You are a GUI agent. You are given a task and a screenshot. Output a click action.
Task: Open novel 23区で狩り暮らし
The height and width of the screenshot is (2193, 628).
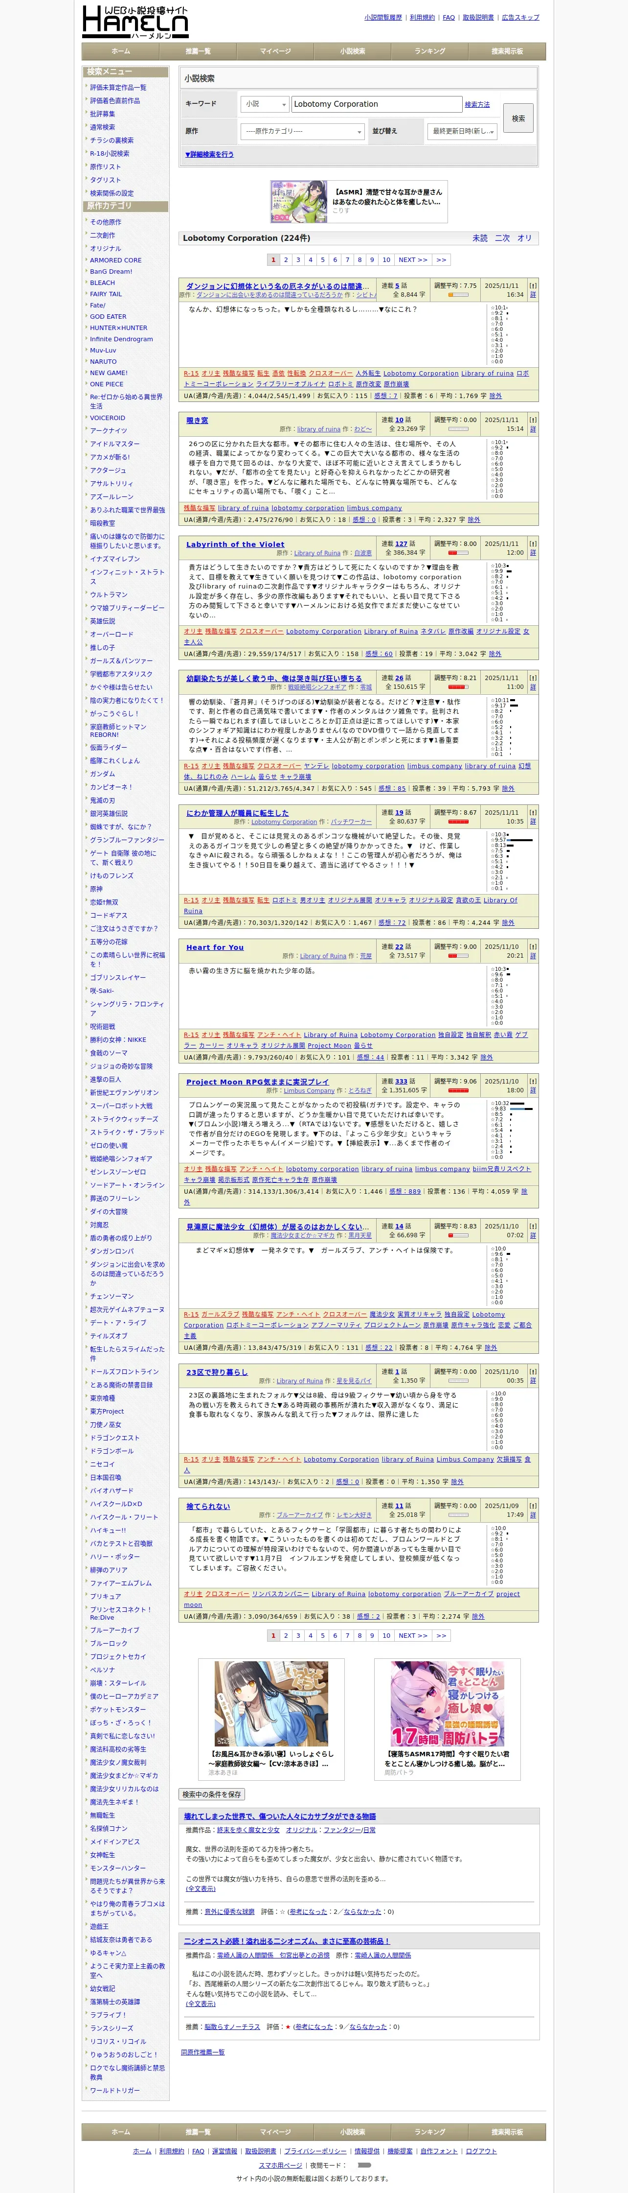217,1372
